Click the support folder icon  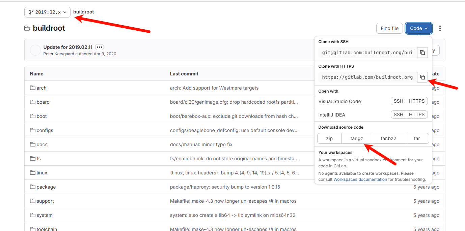33,201
